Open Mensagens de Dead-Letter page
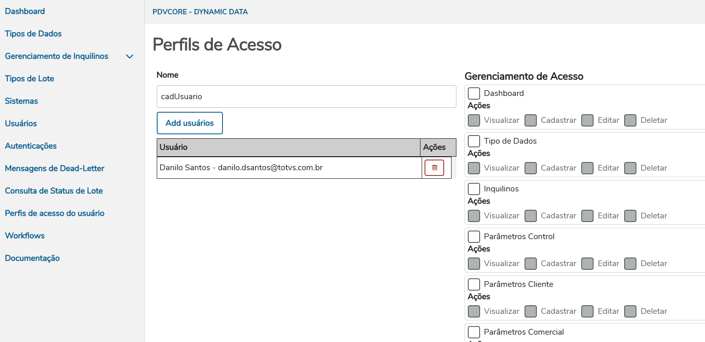Image resolution: width=705 pixels, height=342 pixels. click(x=55, y=169)
